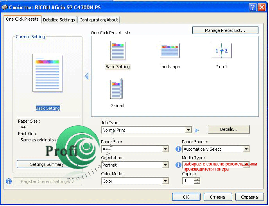Screen dimensions: 269x206
Task: Click the info icon beside Paper Source
Action: [x=178, y=149]
